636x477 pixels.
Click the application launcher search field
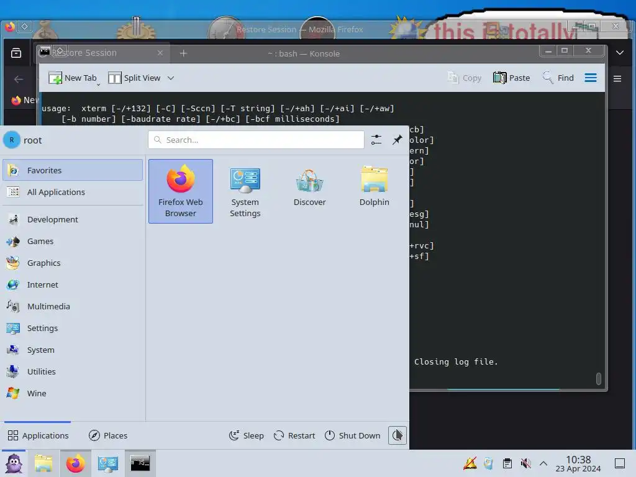(x=256, y=140)
